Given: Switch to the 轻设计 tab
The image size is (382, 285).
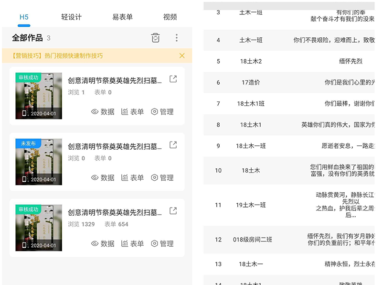Looking at the screenshot, I should coord(72,17).
